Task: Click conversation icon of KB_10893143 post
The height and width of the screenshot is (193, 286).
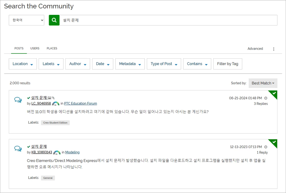Action: tap(18, 149)
